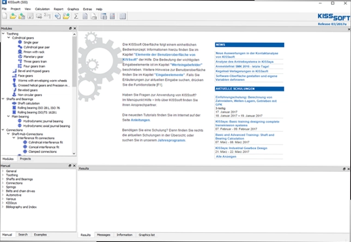Click the Save file diskette icon
The height and width of the screenshot is (242, 351).
pos(30,16)
